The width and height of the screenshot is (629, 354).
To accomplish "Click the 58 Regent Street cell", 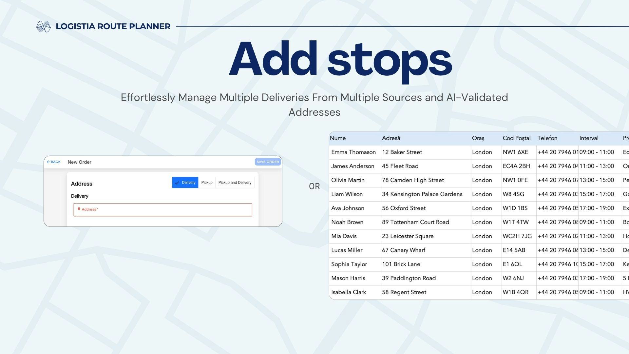I will point(426,292).
